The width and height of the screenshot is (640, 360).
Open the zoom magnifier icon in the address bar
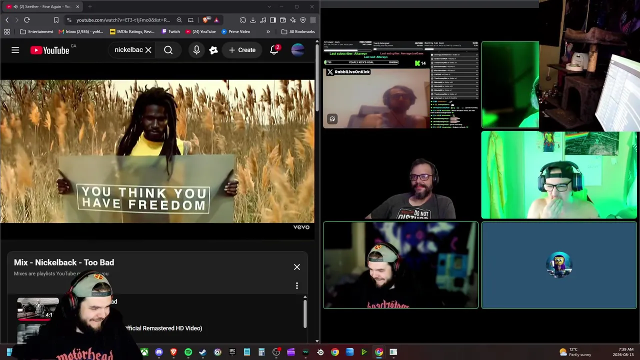point(179,20)
